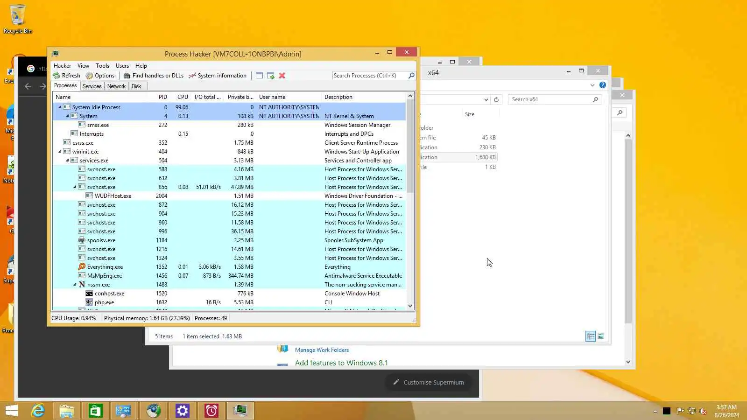This screenshot has height=420, width=747.
Task: Click the php.exe process icon
Action: [x=89, y=302]
